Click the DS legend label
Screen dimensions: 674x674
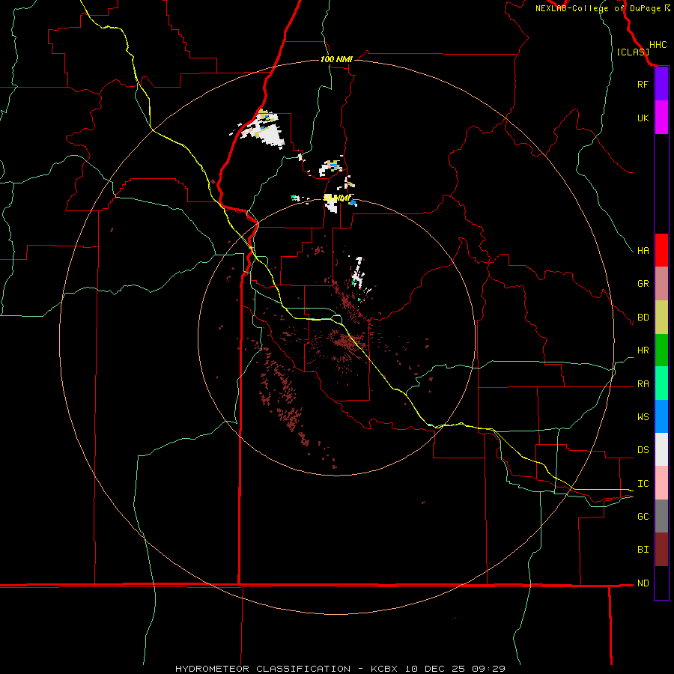643,450
